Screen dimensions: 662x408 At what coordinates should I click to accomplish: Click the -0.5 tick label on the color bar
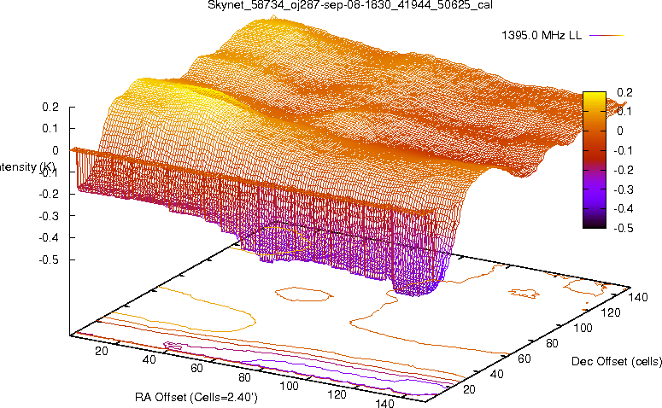pyautogui.click(x=623, y=228)
